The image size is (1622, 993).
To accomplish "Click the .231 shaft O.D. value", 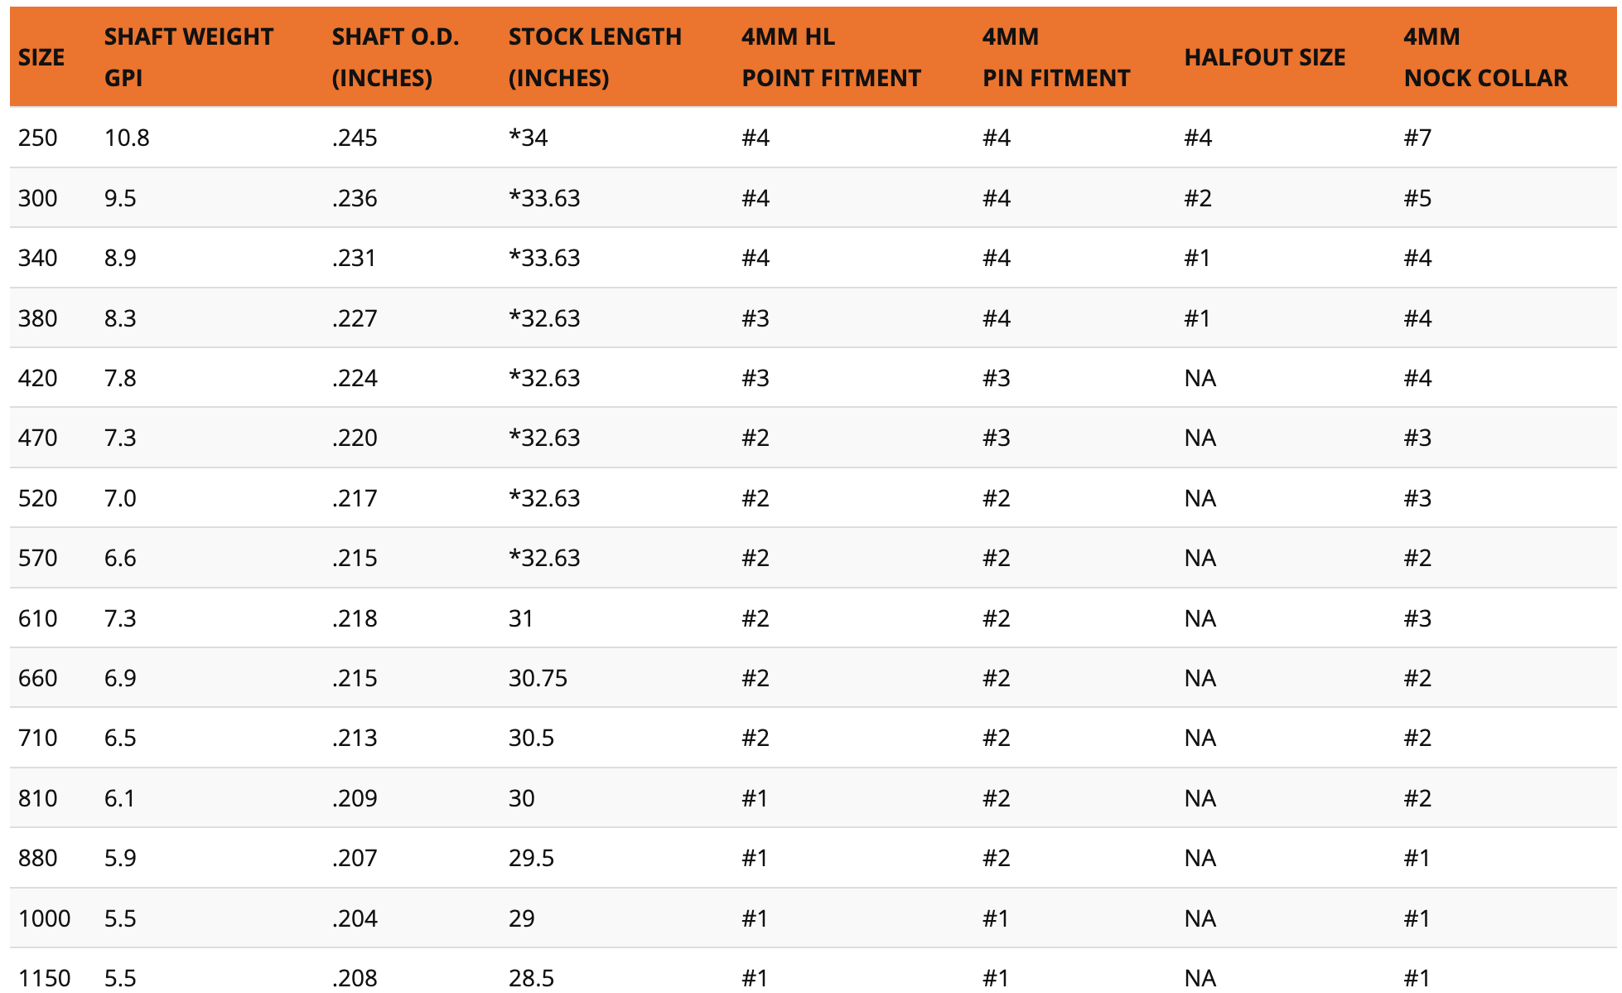I will click(354, 258).
